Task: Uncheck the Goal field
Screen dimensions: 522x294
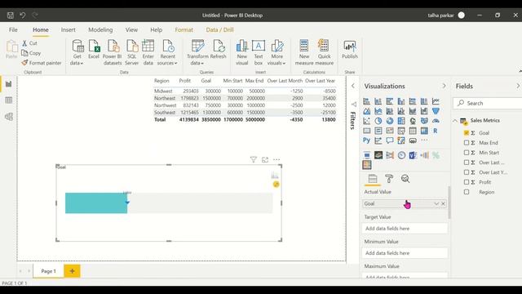Action: tap(467, 132)
